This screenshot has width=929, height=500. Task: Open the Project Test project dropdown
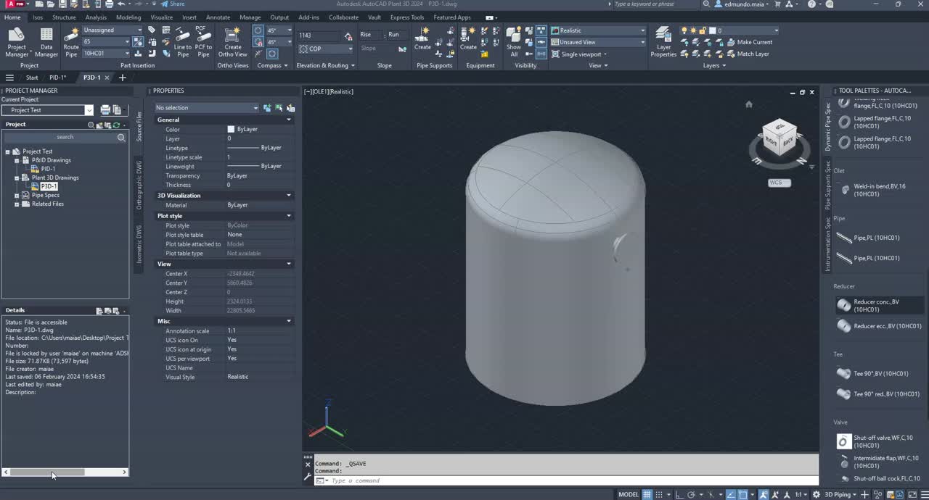(x=89, y=110)
